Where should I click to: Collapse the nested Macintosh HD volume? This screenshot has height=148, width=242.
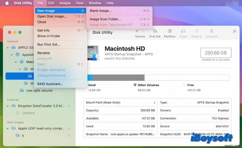(x=20, y=69)
